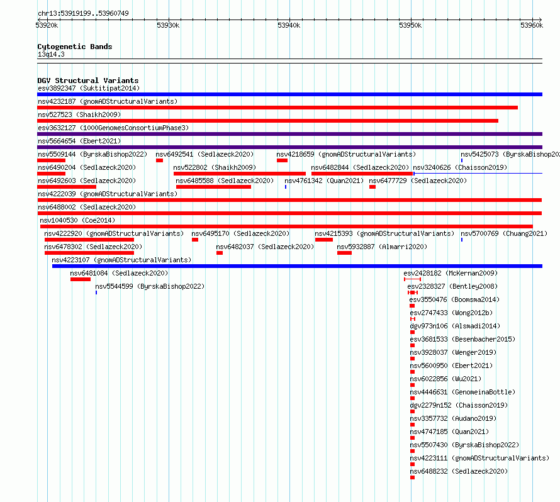Screen dimensions: 560x502
Task: Click nsv6495170 (Sedlazeck2020) label
Action: pyautogui.click(x=240, y=233)
